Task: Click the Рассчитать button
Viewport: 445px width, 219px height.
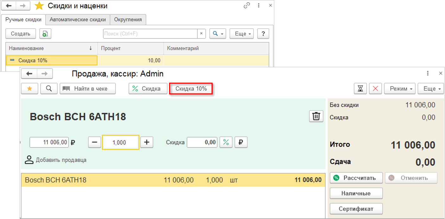Action: pyautogui.click(x=356, y=178)
